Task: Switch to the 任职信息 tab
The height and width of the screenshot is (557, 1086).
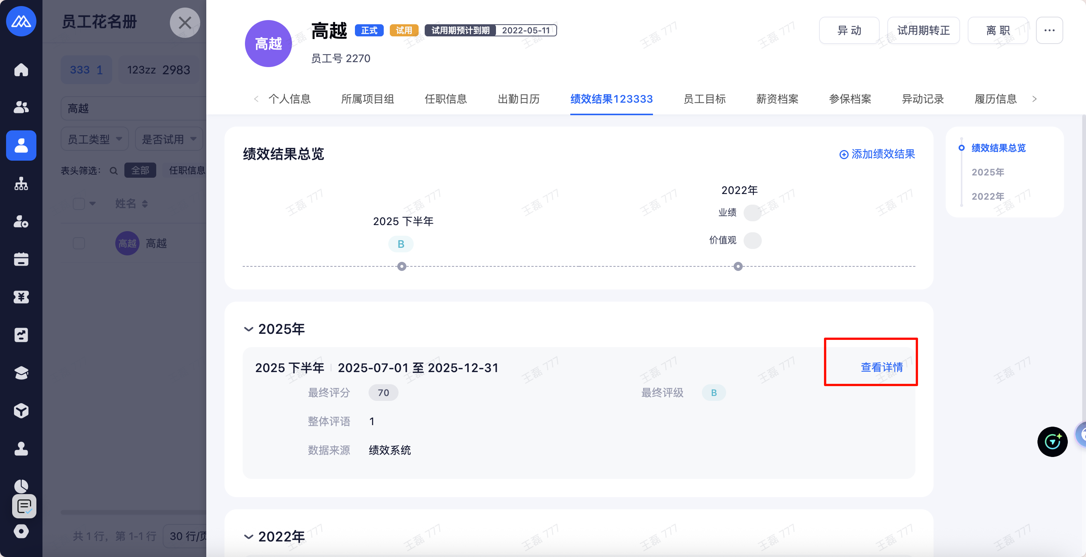Action: click(446, 99)
